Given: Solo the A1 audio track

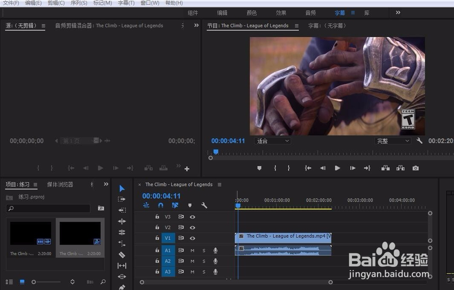Looking at the screenshot, I should pyautogui.click(x=204, y=251).
